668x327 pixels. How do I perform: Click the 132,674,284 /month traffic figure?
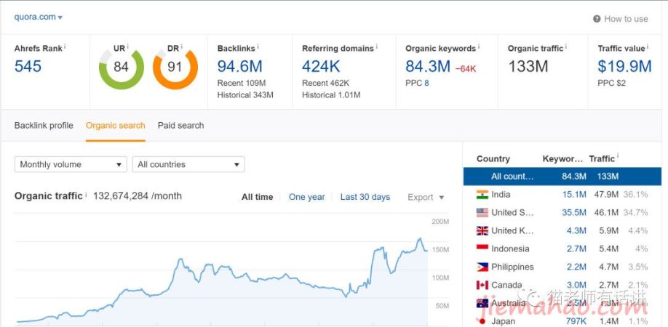[138, 196]
